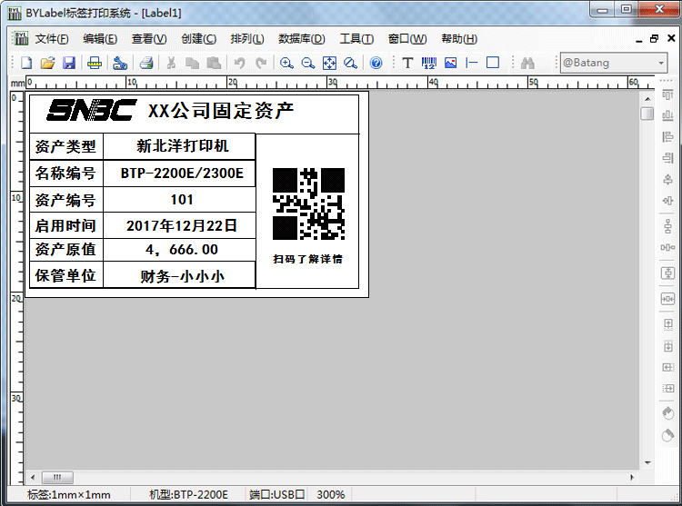This screenshot has height=506, width=682.
Task: Click the horizontal scrollbar right arrow
Action: click(632, 477)
